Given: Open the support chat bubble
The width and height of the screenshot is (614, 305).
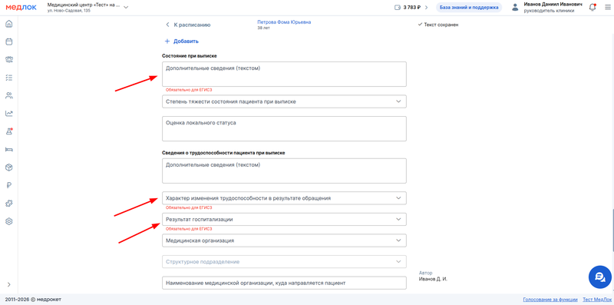Looking at the screenshot, I should click(x=600, y=277).
